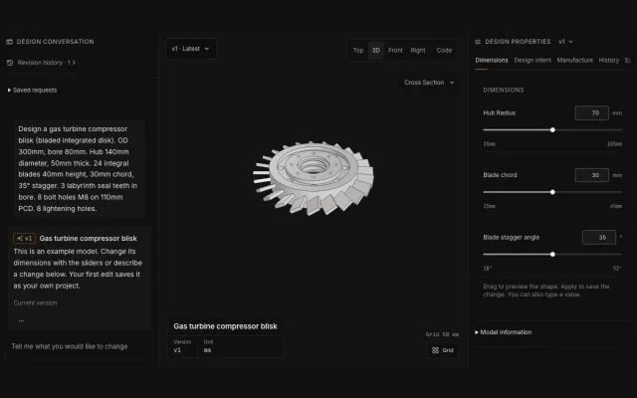Select the Design intent tab
Viewport: 637px width, 398px height.
click(x=532, y=60)
